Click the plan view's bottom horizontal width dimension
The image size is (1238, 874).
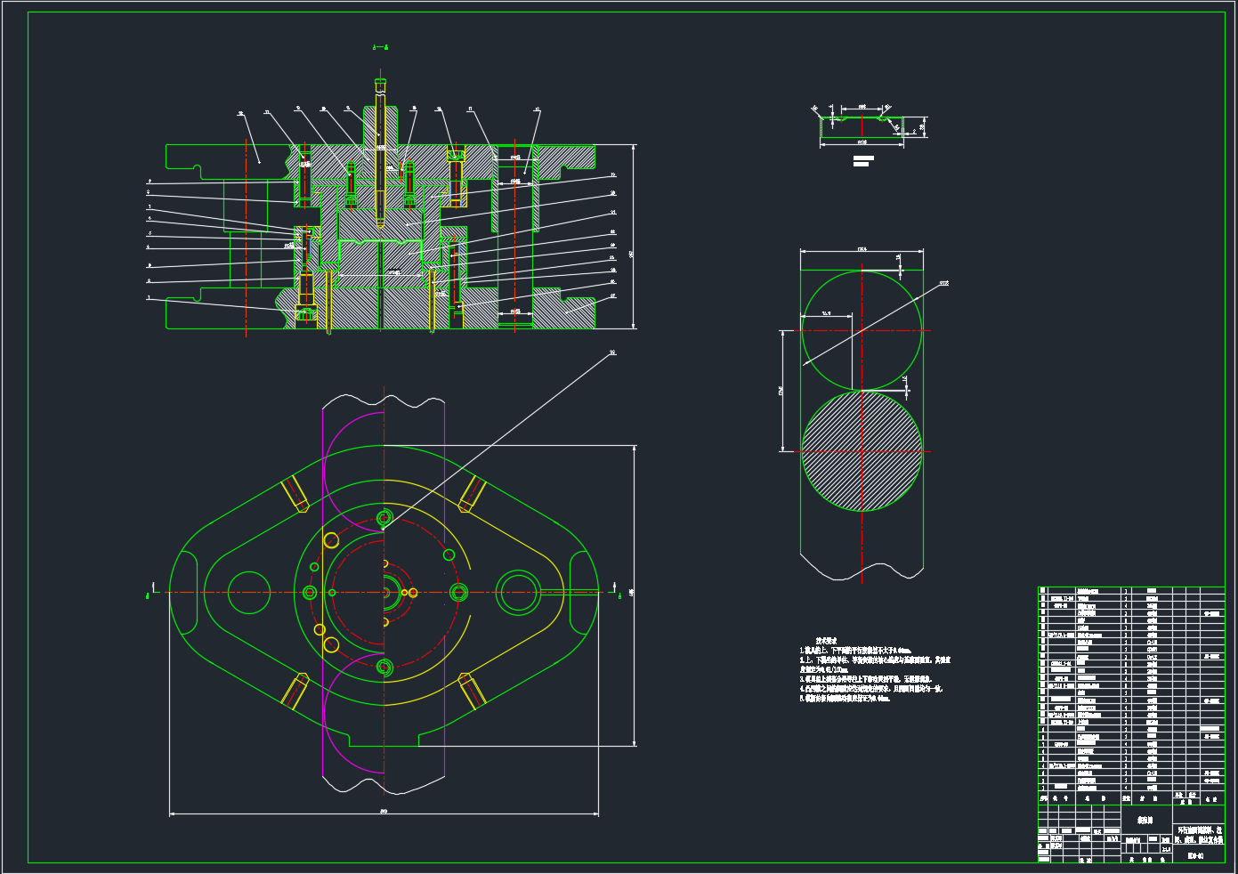click(x=384, y=812)
